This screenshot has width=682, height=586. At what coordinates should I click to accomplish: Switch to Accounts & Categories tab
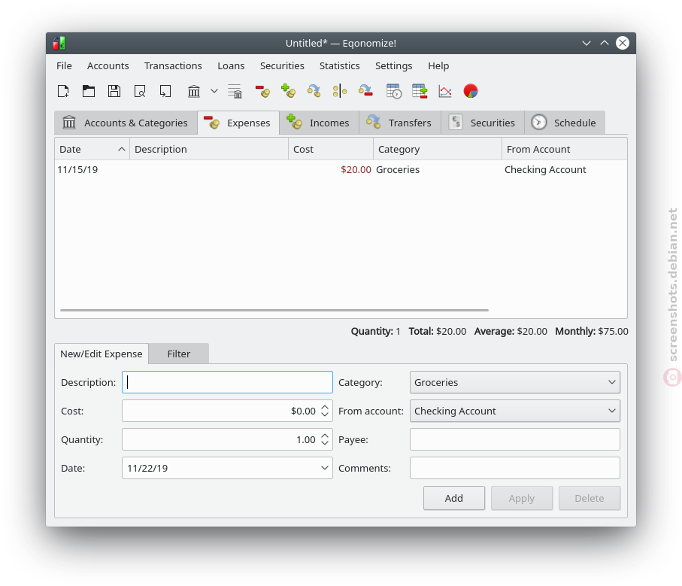coord(126,123)
